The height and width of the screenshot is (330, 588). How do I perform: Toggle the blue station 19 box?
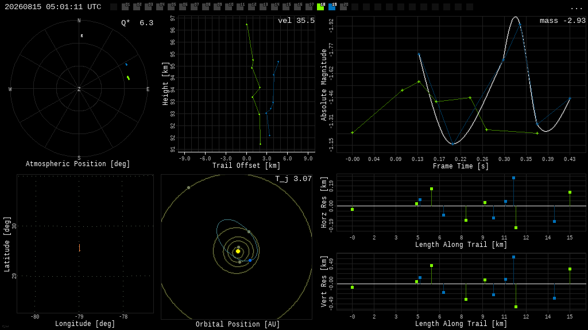[x=332, y=7]
